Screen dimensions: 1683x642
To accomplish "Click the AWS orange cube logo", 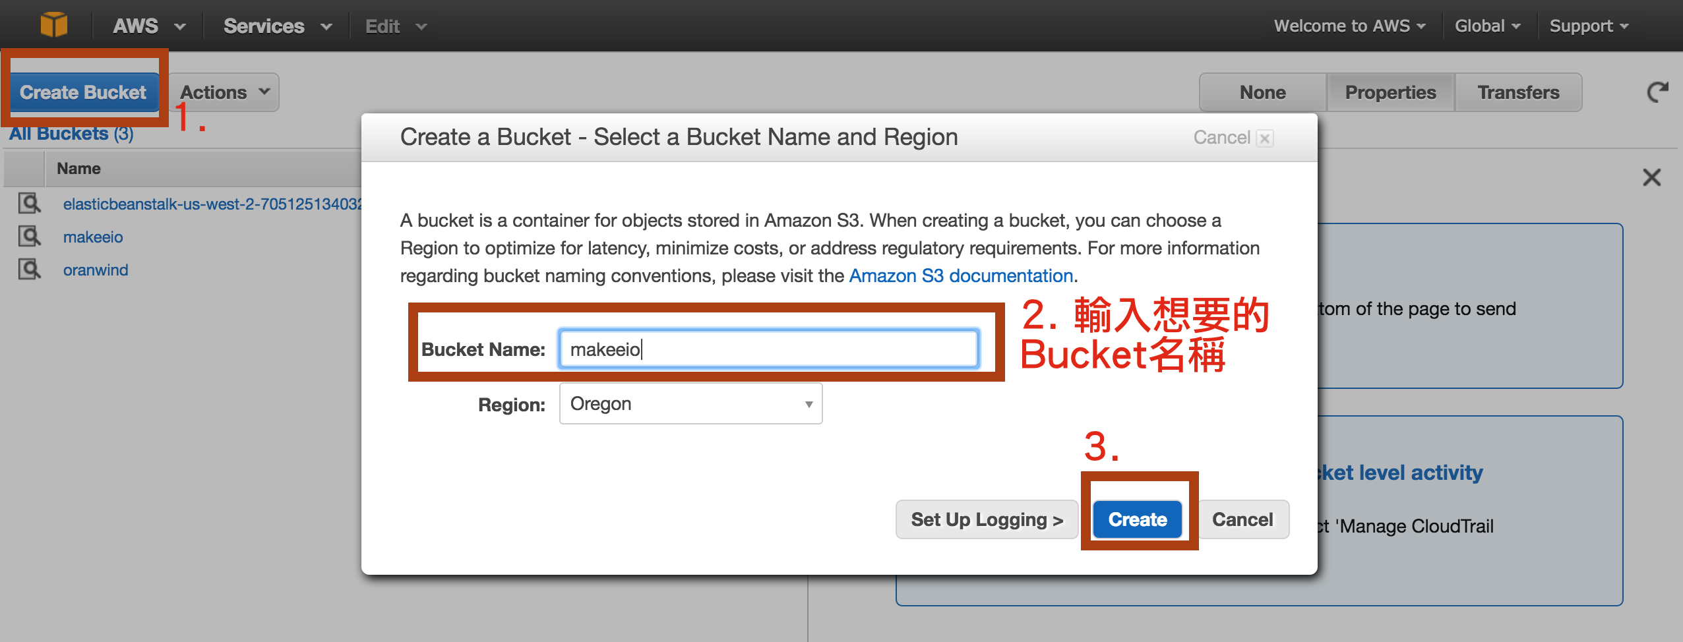I will pyautogui.click(x=53, y=25).
